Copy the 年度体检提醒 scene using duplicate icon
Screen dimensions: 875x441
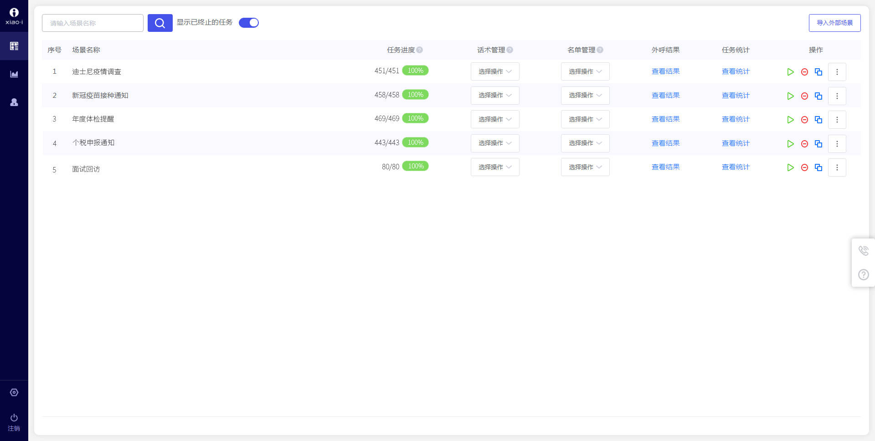tap(818, 120)
